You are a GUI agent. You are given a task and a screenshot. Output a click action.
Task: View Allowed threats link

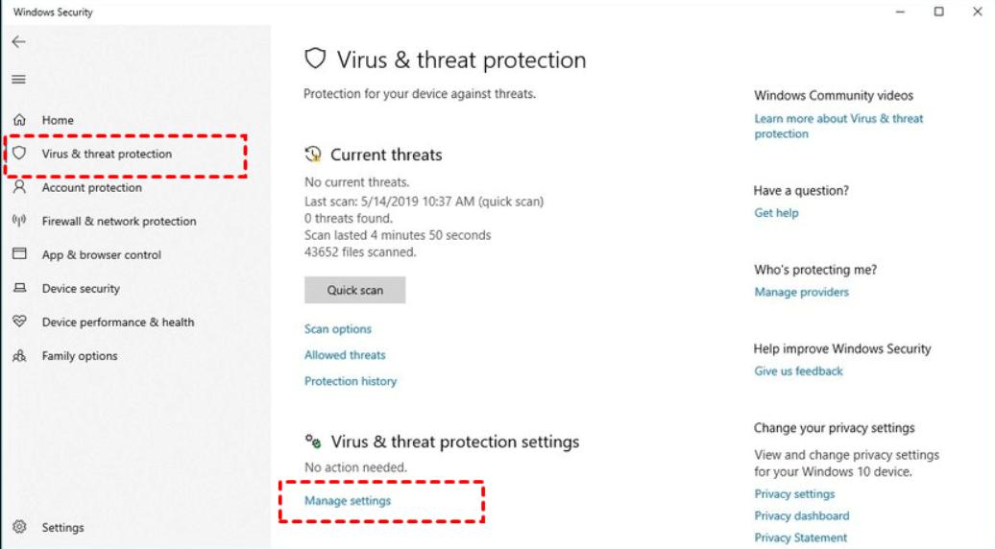[x=345, y=355]
